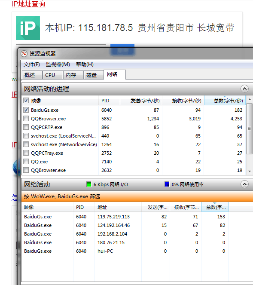Click the address 192.168.2.104
This screenshot has width=253, height=285.
pyautogui.click(x=112, y=234)
